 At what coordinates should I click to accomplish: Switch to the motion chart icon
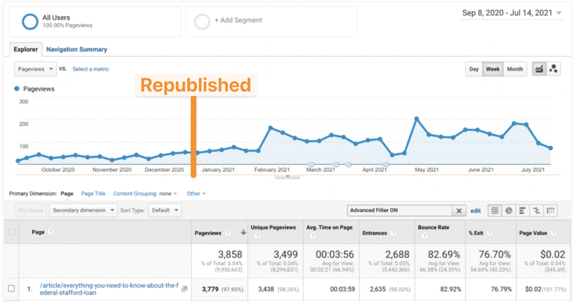coord(553,69)
